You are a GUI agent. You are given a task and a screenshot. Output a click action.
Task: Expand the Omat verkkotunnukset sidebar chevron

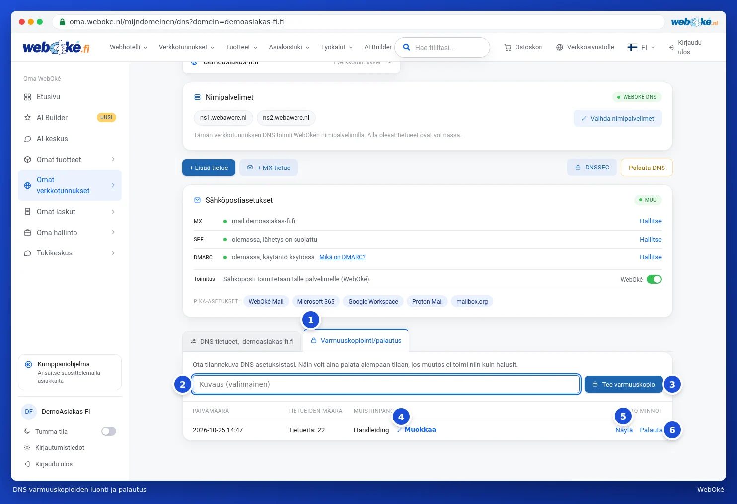[x=113, y=185]
